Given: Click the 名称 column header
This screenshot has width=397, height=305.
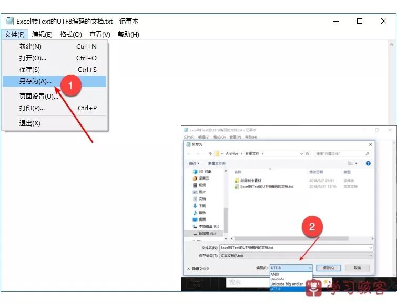Looking at the screenshot, I should (238, 172).
